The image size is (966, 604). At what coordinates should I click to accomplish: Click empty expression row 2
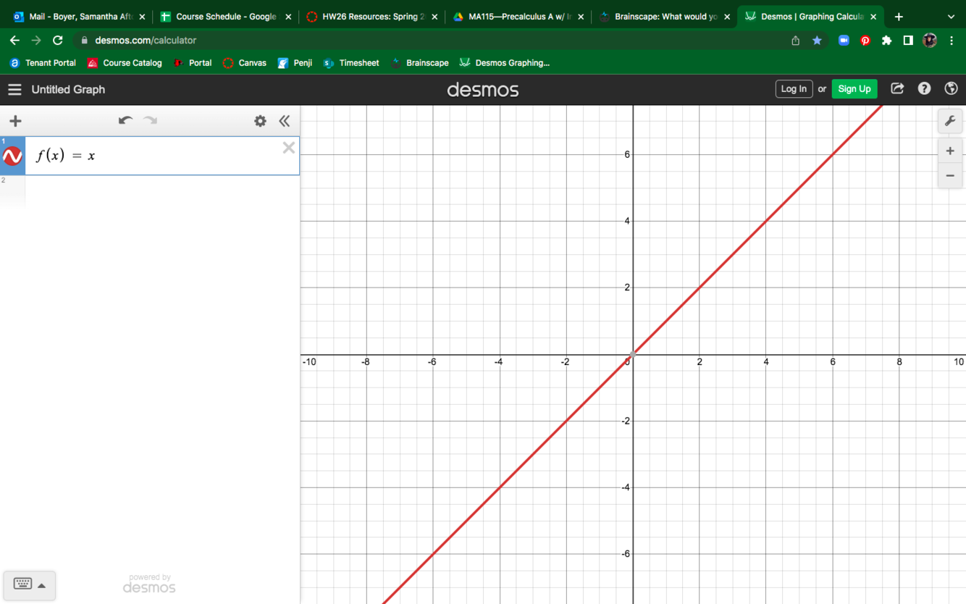coord(162,192)
